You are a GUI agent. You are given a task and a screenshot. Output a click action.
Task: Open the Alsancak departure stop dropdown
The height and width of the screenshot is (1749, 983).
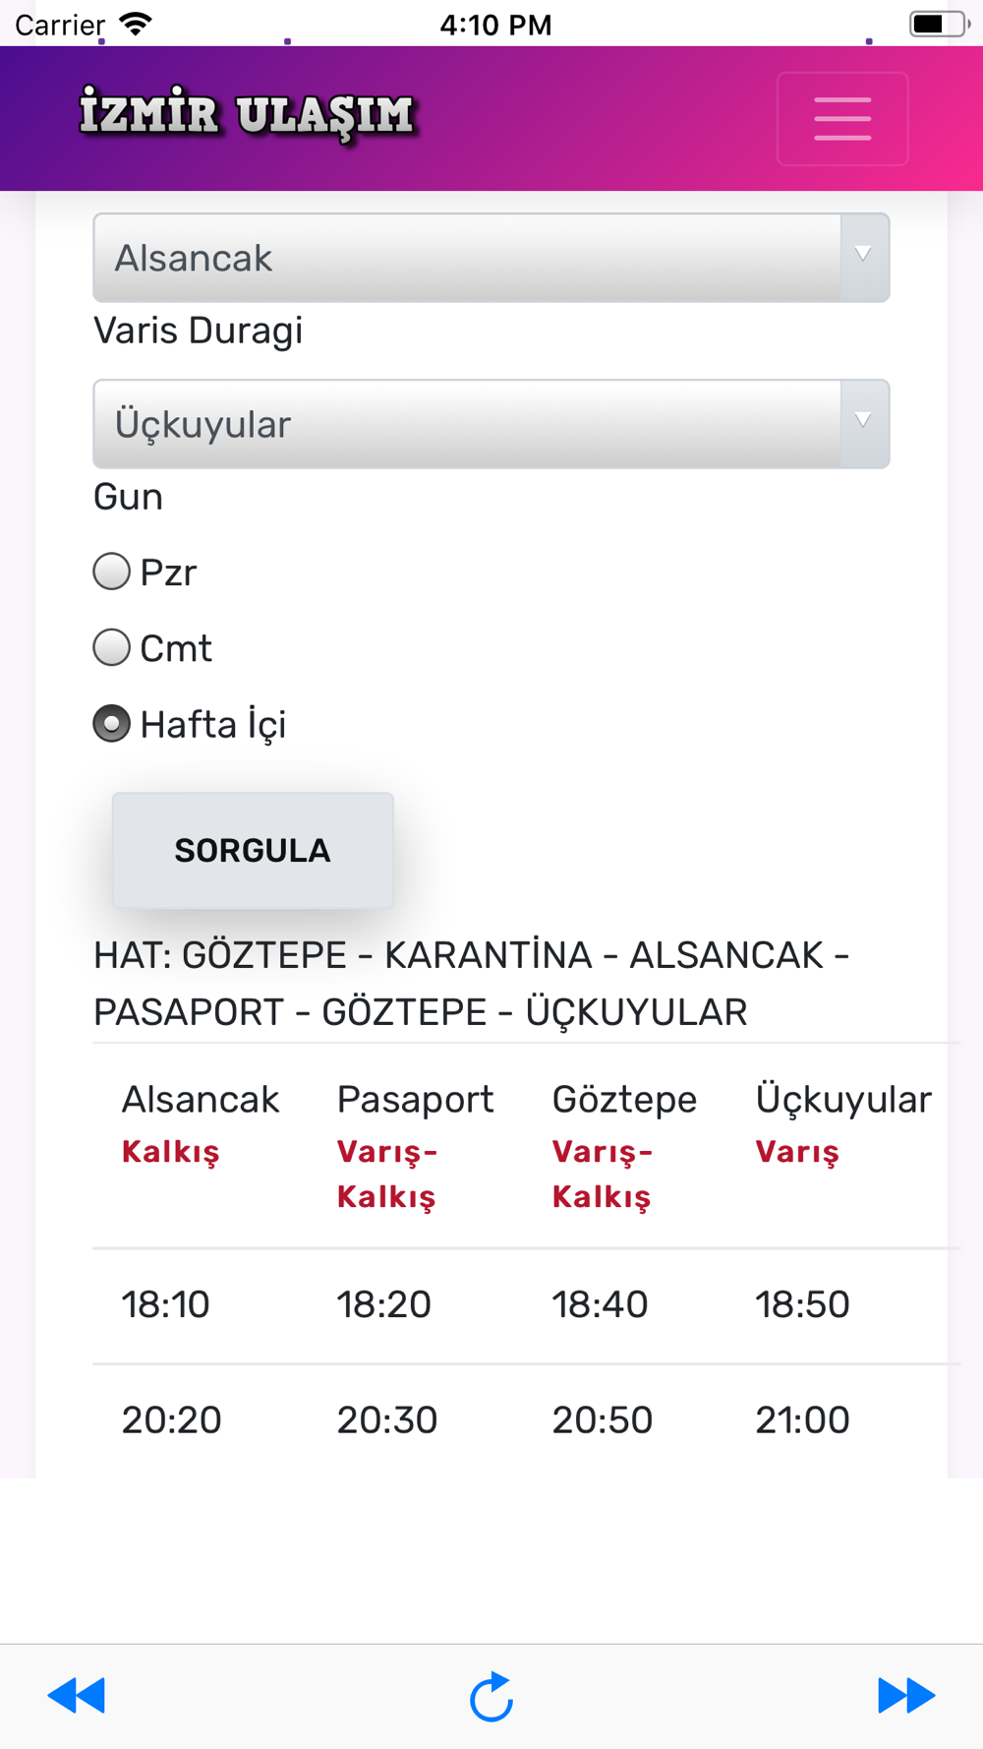[x=491, y=258]
